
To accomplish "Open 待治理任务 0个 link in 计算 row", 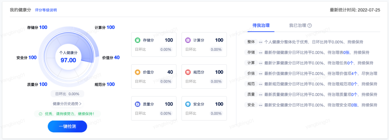I will [x=350, y=63].
